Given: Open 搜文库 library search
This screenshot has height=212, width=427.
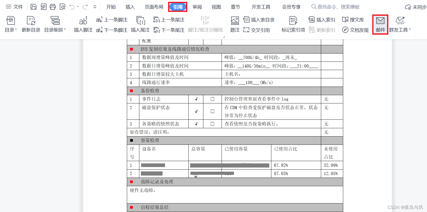Looking at the screenshot, I should pyautogui.click(x=353, y=20).
